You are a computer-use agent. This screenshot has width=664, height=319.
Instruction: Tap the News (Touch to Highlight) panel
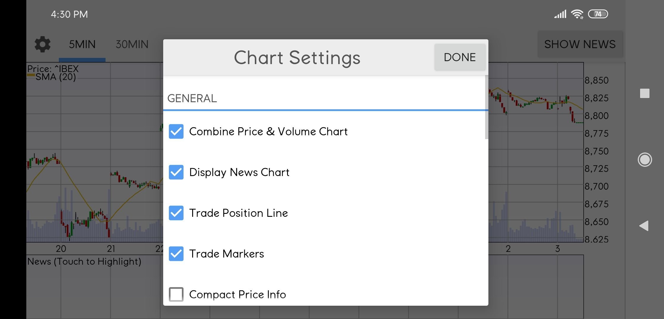(x=84, y=261)
